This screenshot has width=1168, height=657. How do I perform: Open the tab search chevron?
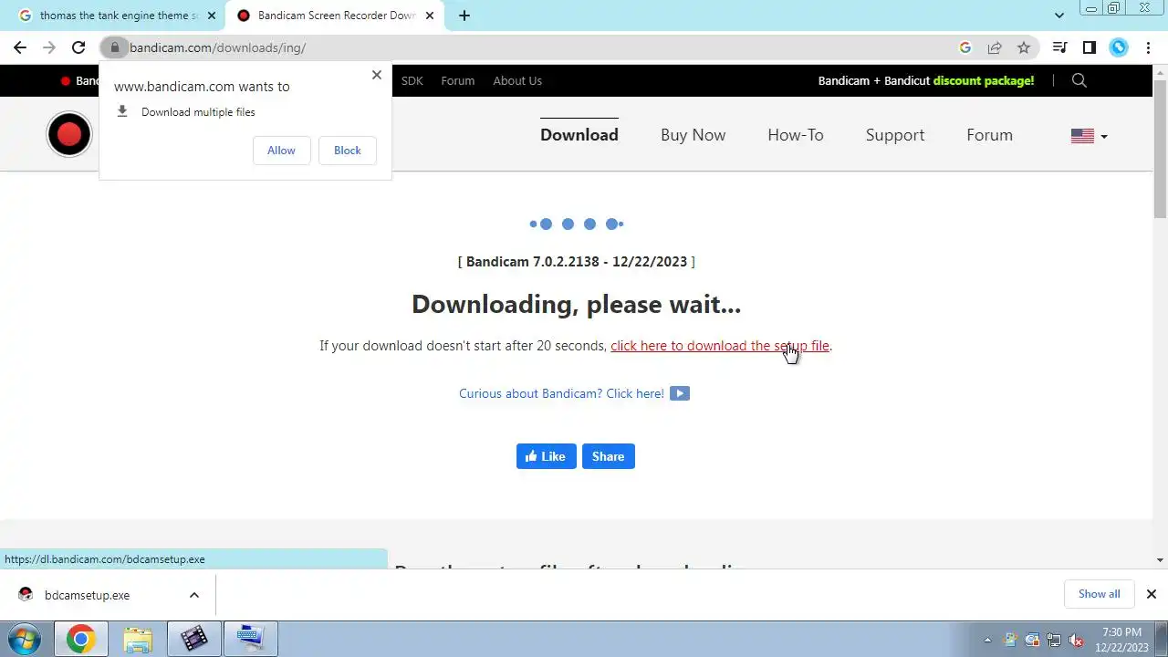(x=1058, y=16)
